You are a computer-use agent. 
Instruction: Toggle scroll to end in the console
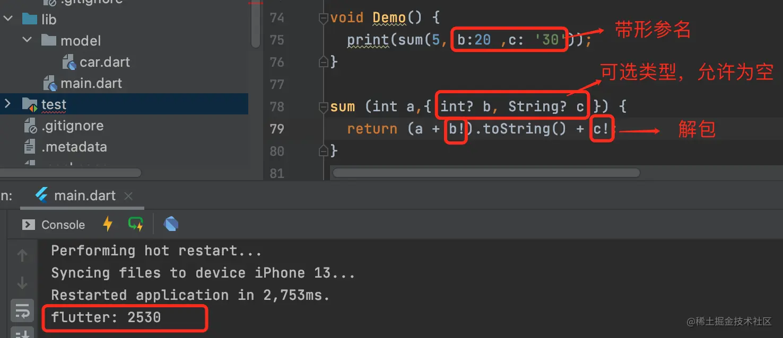pos(22,334)
